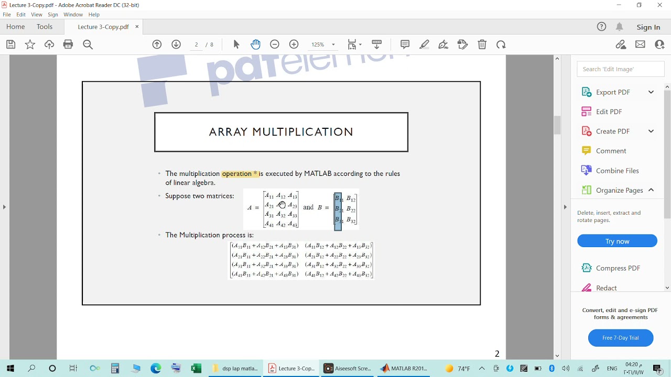Save the PDF with the floppy disk icon
This screenshot has width=671, height=377.
[10, 45]
